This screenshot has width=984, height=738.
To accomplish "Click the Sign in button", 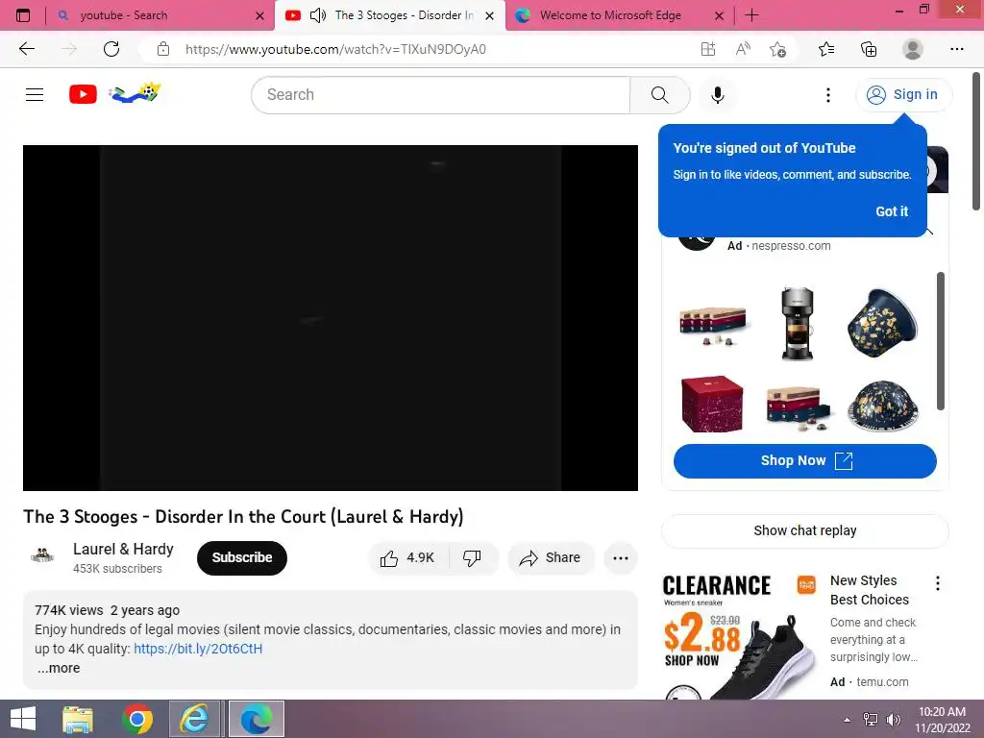I will [903, 95].
